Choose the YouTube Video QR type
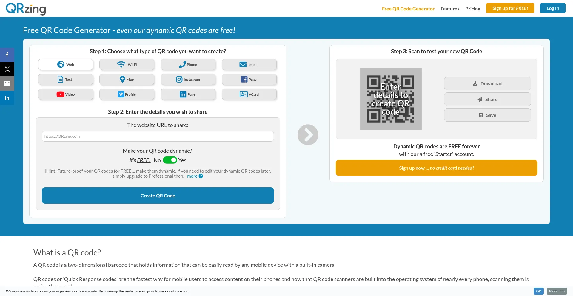573x296 pixels. tap(66, 94)
